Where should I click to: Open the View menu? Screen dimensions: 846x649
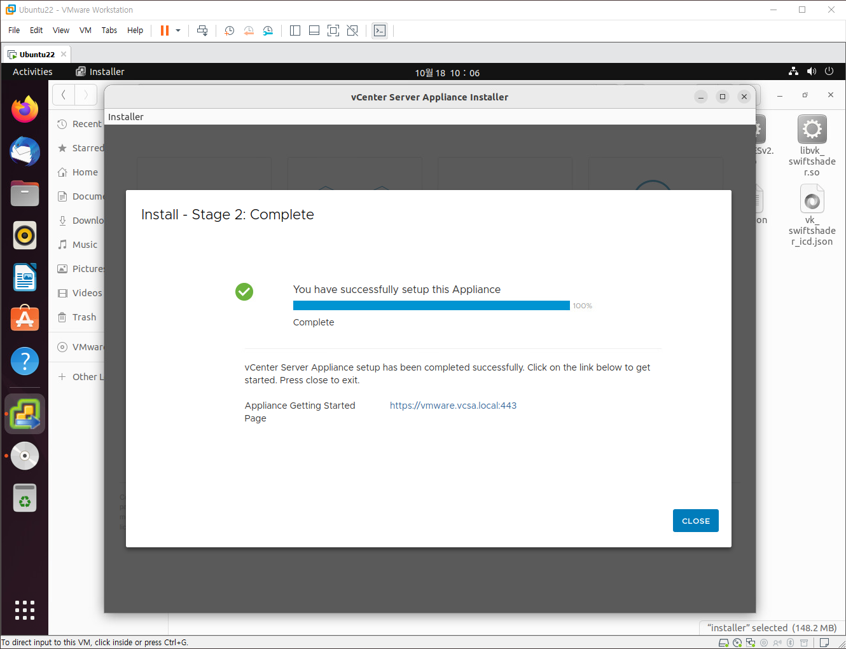point(61,31)
